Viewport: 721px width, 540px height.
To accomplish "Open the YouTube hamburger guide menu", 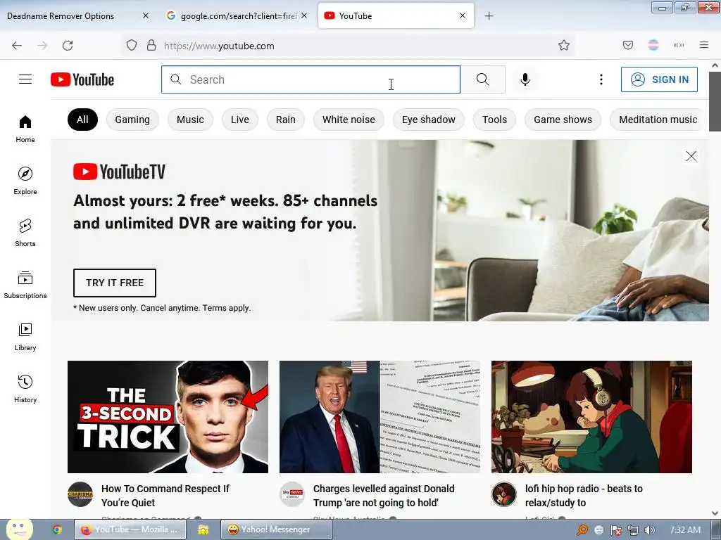I will 25,79.
